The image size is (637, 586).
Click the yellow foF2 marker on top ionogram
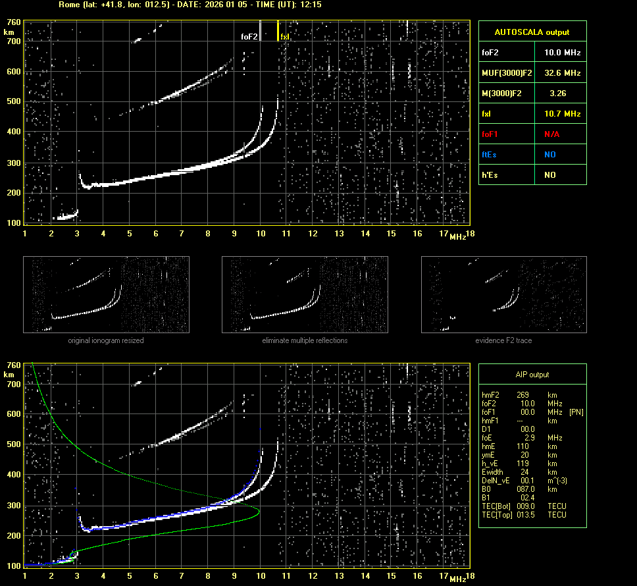261,31
